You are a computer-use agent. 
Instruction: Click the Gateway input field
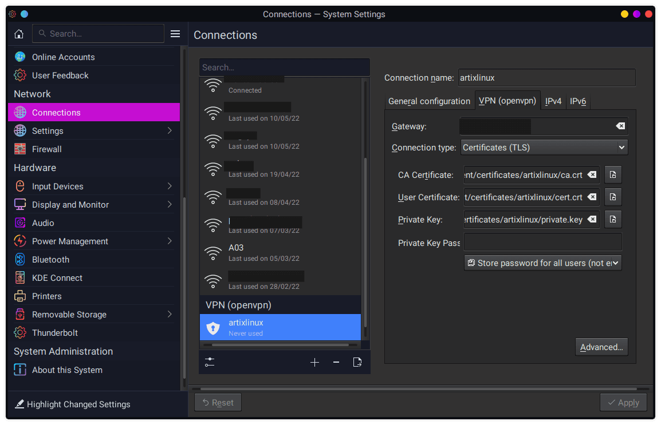(544, 126)
